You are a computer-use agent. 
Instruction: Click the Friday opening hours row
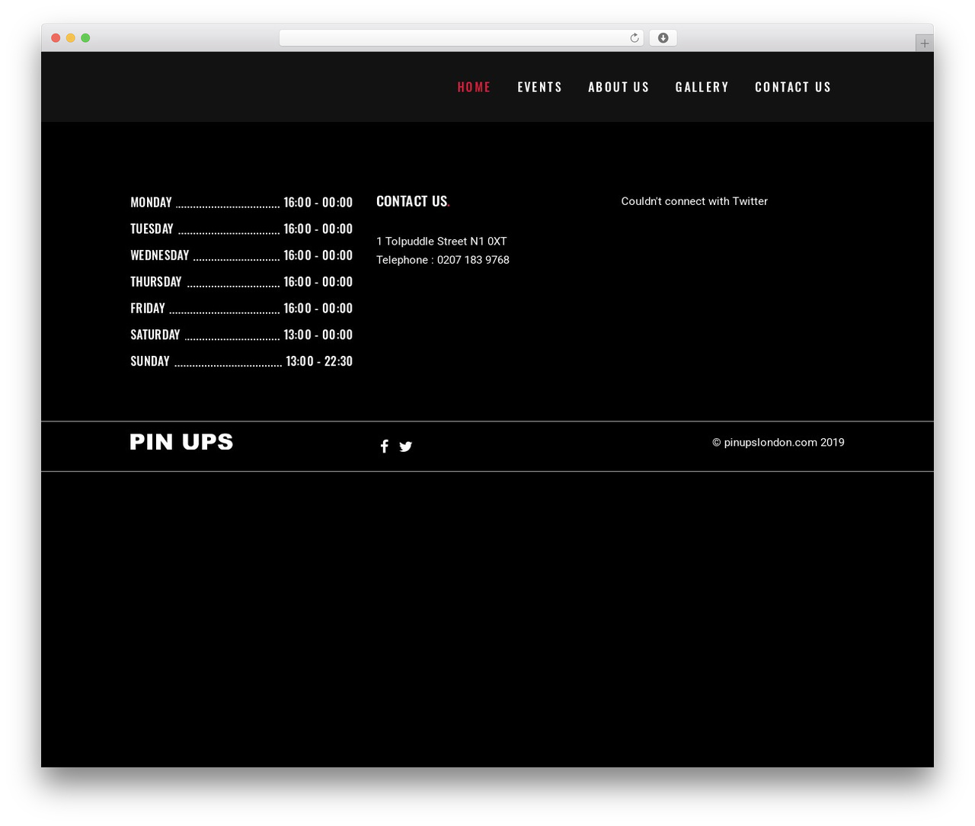241,308
